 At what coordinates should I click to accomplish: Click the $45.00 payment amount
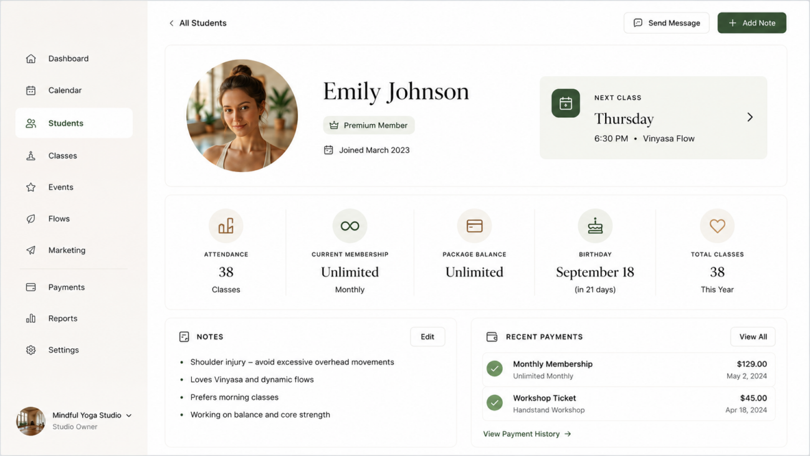click(x=754, y=398)
